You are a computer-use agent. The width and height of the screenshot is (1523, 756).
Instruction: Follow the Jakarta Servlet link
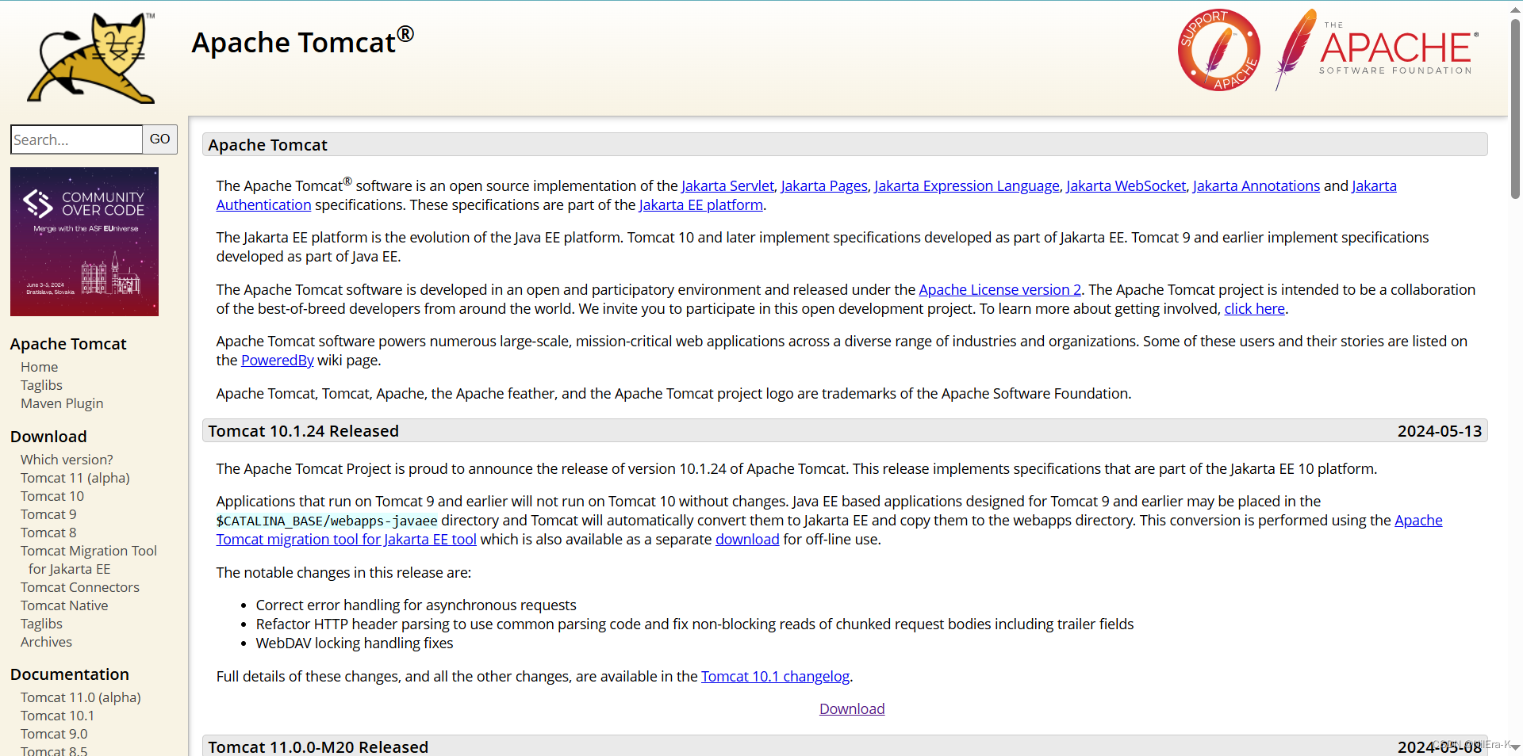[x=727, y=186]
